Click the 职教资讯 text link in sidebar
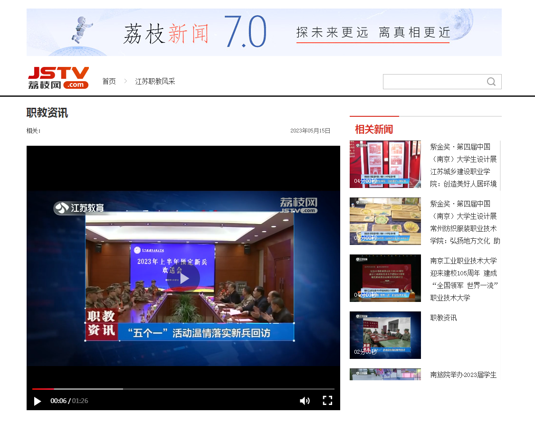The image size is (535, 423). [443, 318]
